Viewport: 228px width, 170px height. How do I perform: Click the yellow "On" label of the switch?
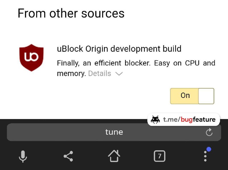[185, 96]
